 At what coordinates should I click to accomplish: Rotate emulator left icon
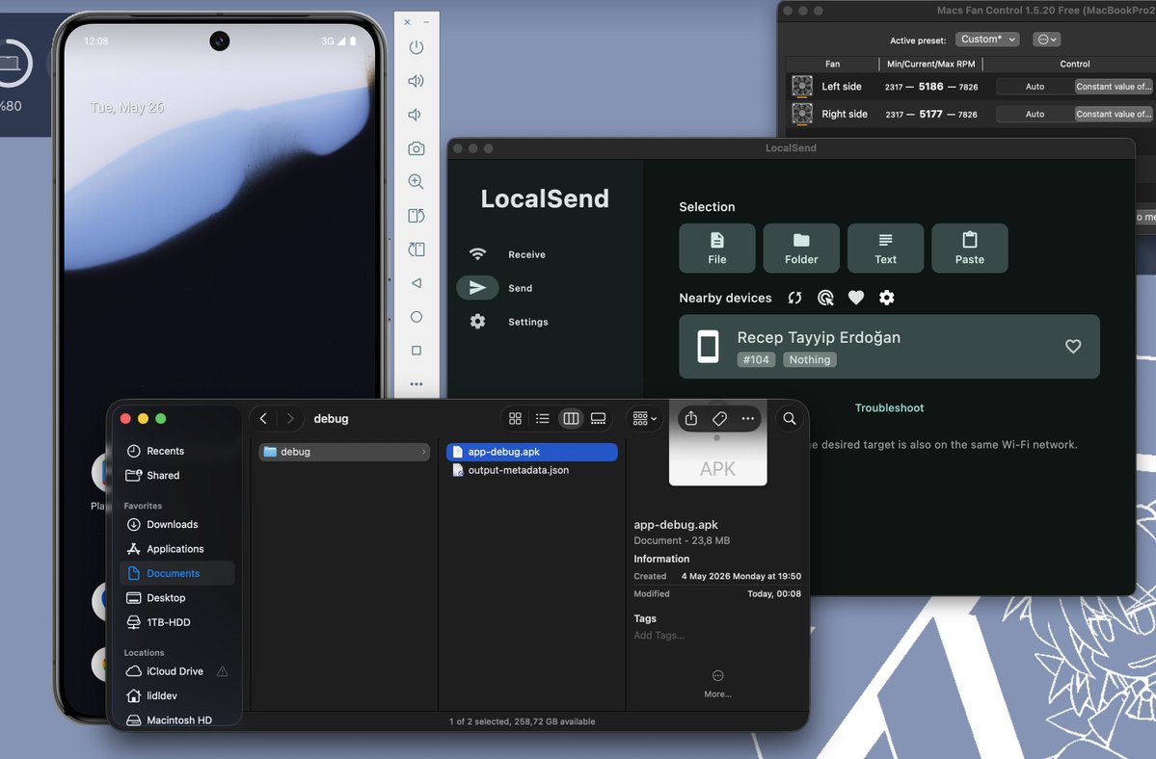(417, 216)
